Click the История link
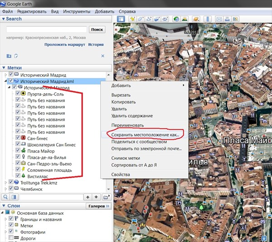Viewport: 272px width, 242px height. (96, 44)
